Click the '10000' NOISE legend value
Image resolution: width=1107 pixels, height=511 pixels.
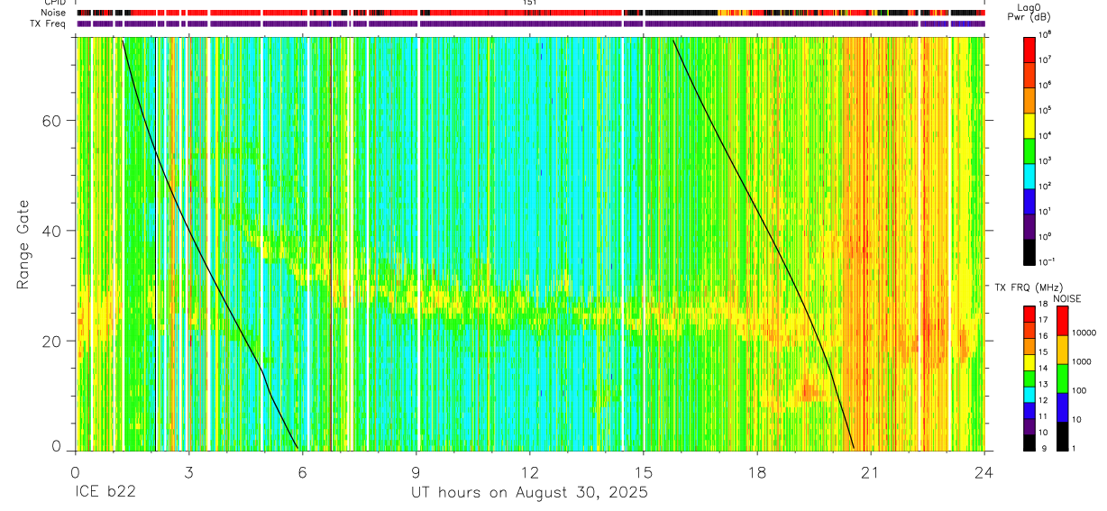pyautogui.click(x=1083, y=334)
